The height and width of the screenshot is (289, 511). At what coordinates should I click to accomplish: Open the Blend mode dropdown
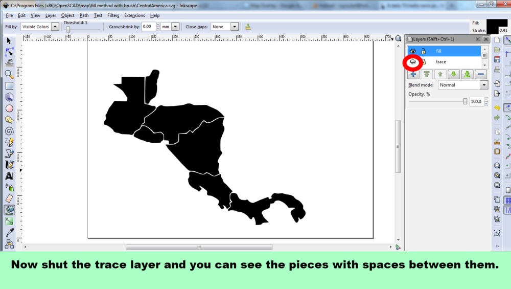[463, 85]
